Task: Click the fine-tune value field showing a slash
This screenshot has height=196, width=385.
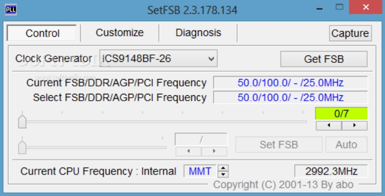Action: (201, 140)
